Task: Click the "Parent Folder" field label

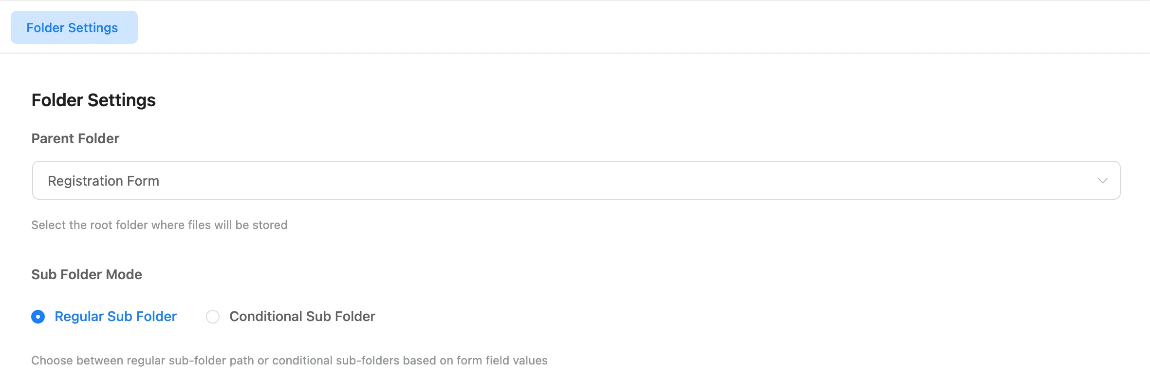Action: click(75, 139)
